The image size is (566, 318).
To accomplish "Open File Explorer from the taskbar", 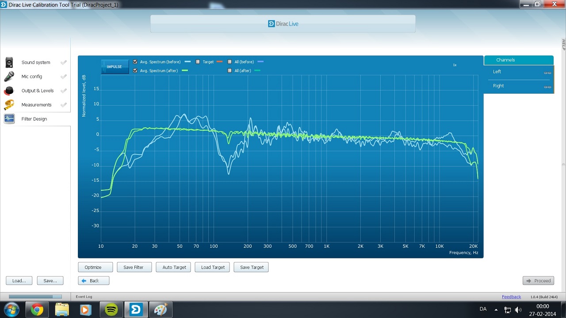I will pyautogui.click(x=62, y=310).
